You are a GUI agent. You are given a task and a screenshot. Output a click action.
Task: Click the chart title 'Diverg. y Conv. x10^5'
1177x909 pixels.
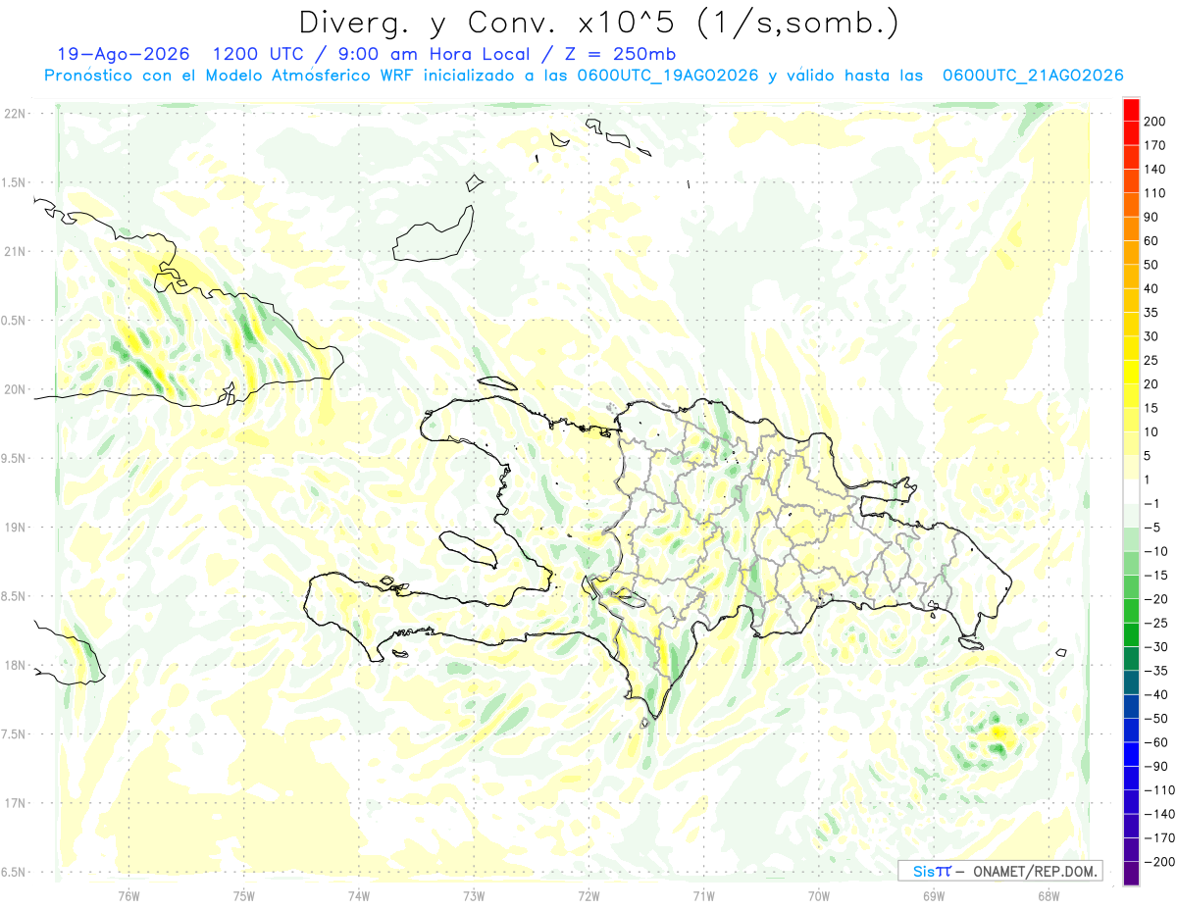[x=502, y=22]
